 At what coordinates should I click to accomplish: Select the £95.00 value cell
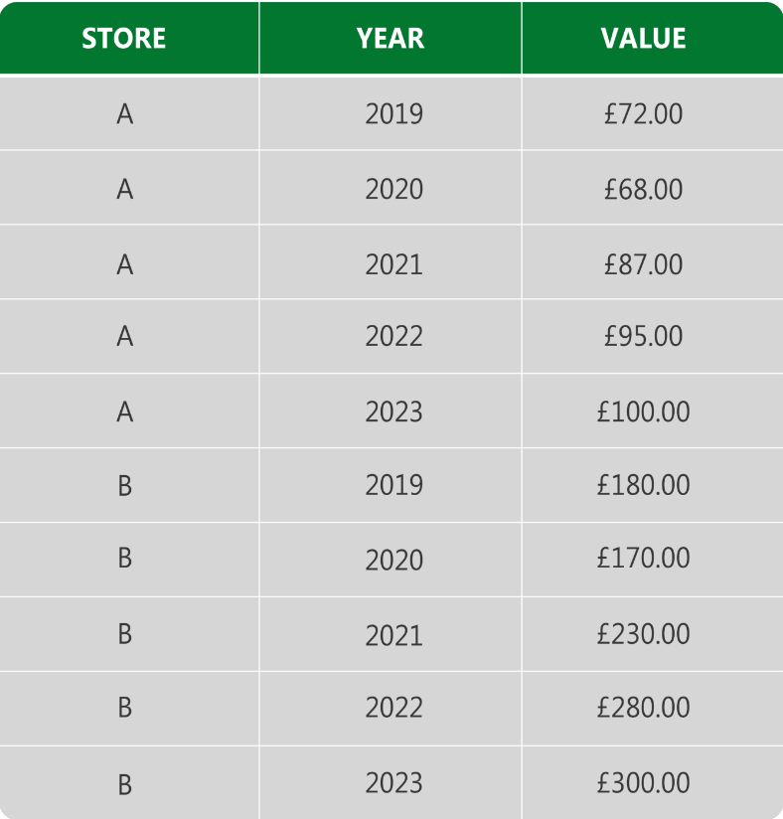click(643, 336)
